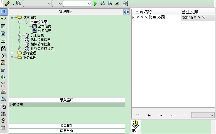Click the green run arrow icon
Screen dimensions: 216x134
(x=95, y=4)
